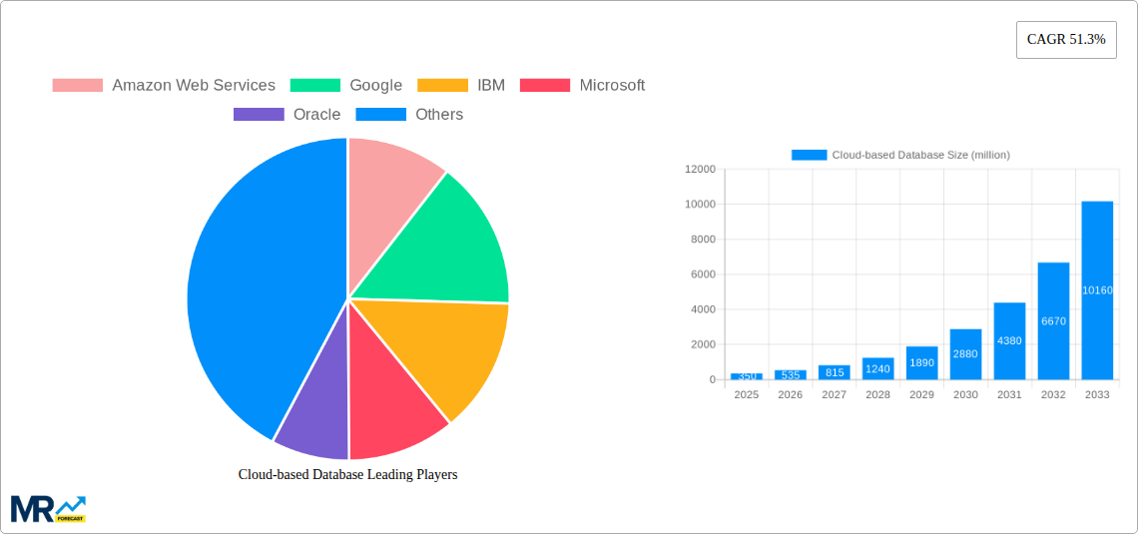Click the 2032 bar labeled 6670

1054,320
